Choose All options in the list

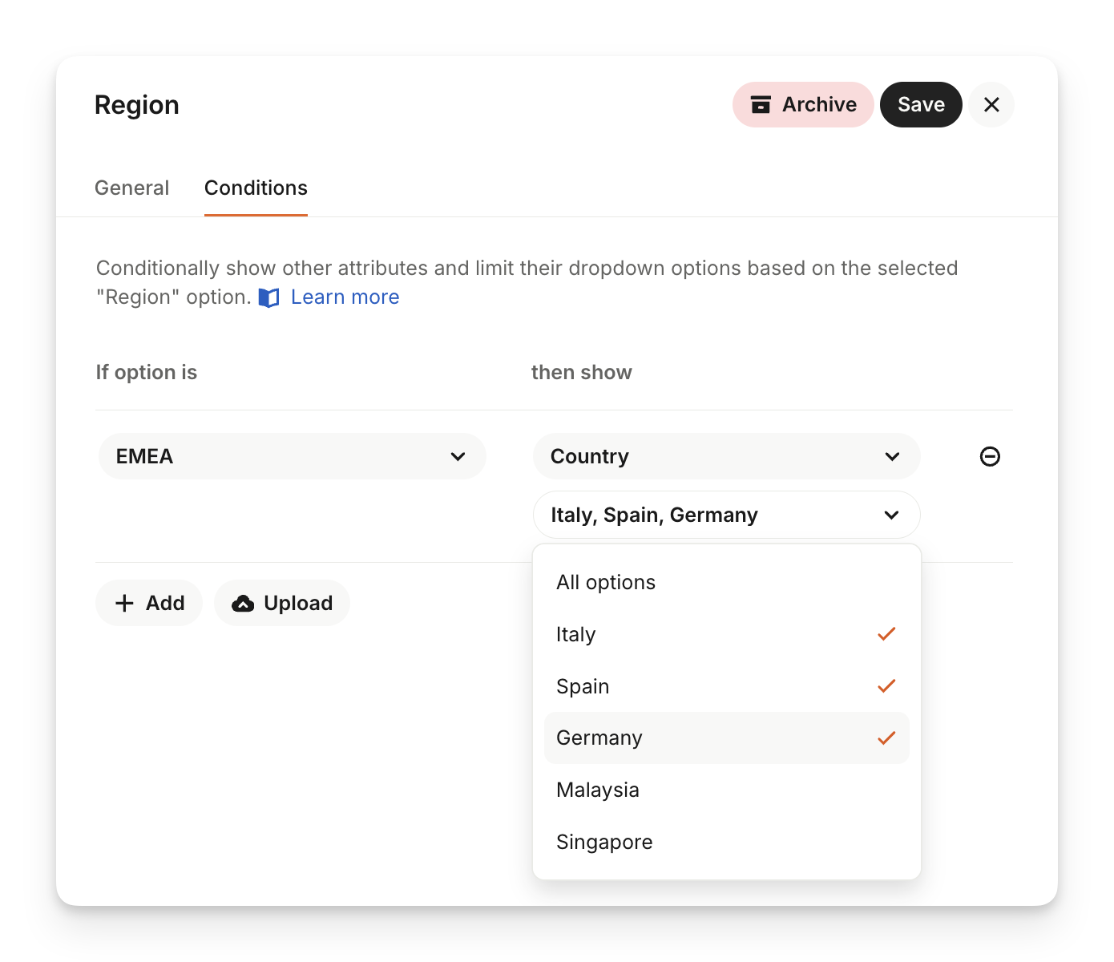tap(606, 583)
